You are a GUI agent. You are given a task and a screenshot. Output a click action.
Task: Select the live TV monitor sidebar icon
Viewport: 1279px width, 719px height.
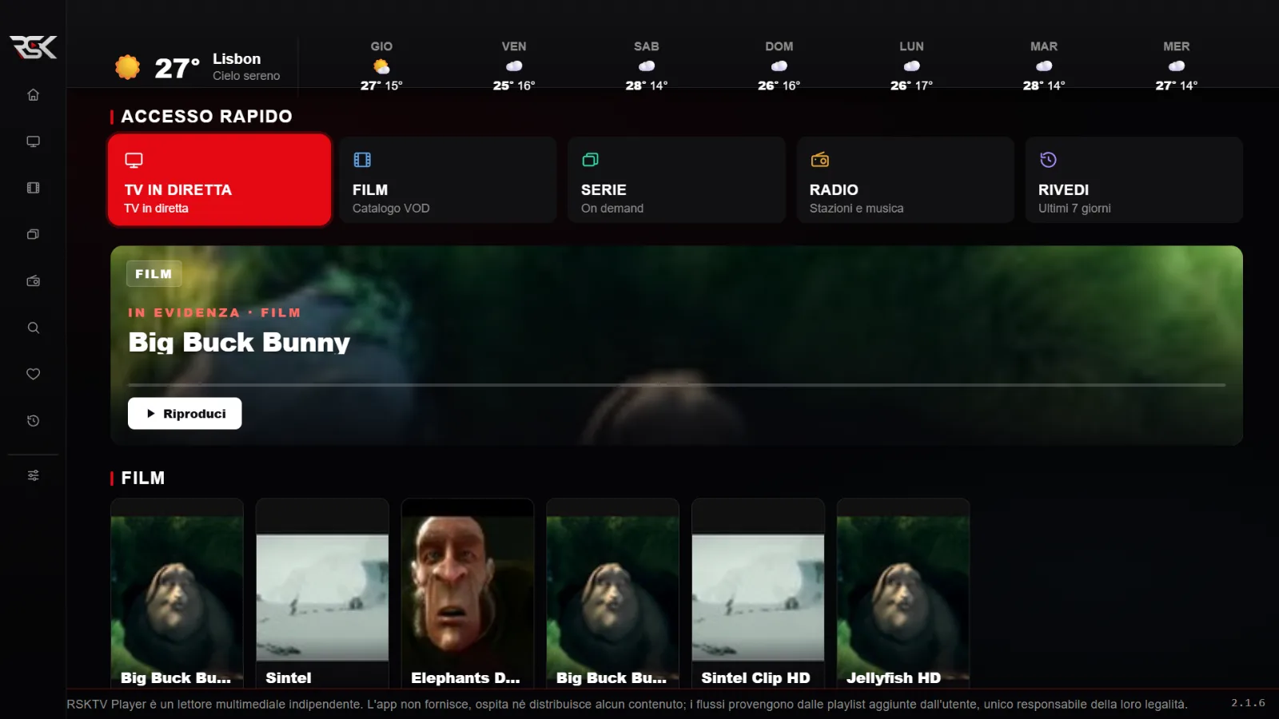(33, 141)
